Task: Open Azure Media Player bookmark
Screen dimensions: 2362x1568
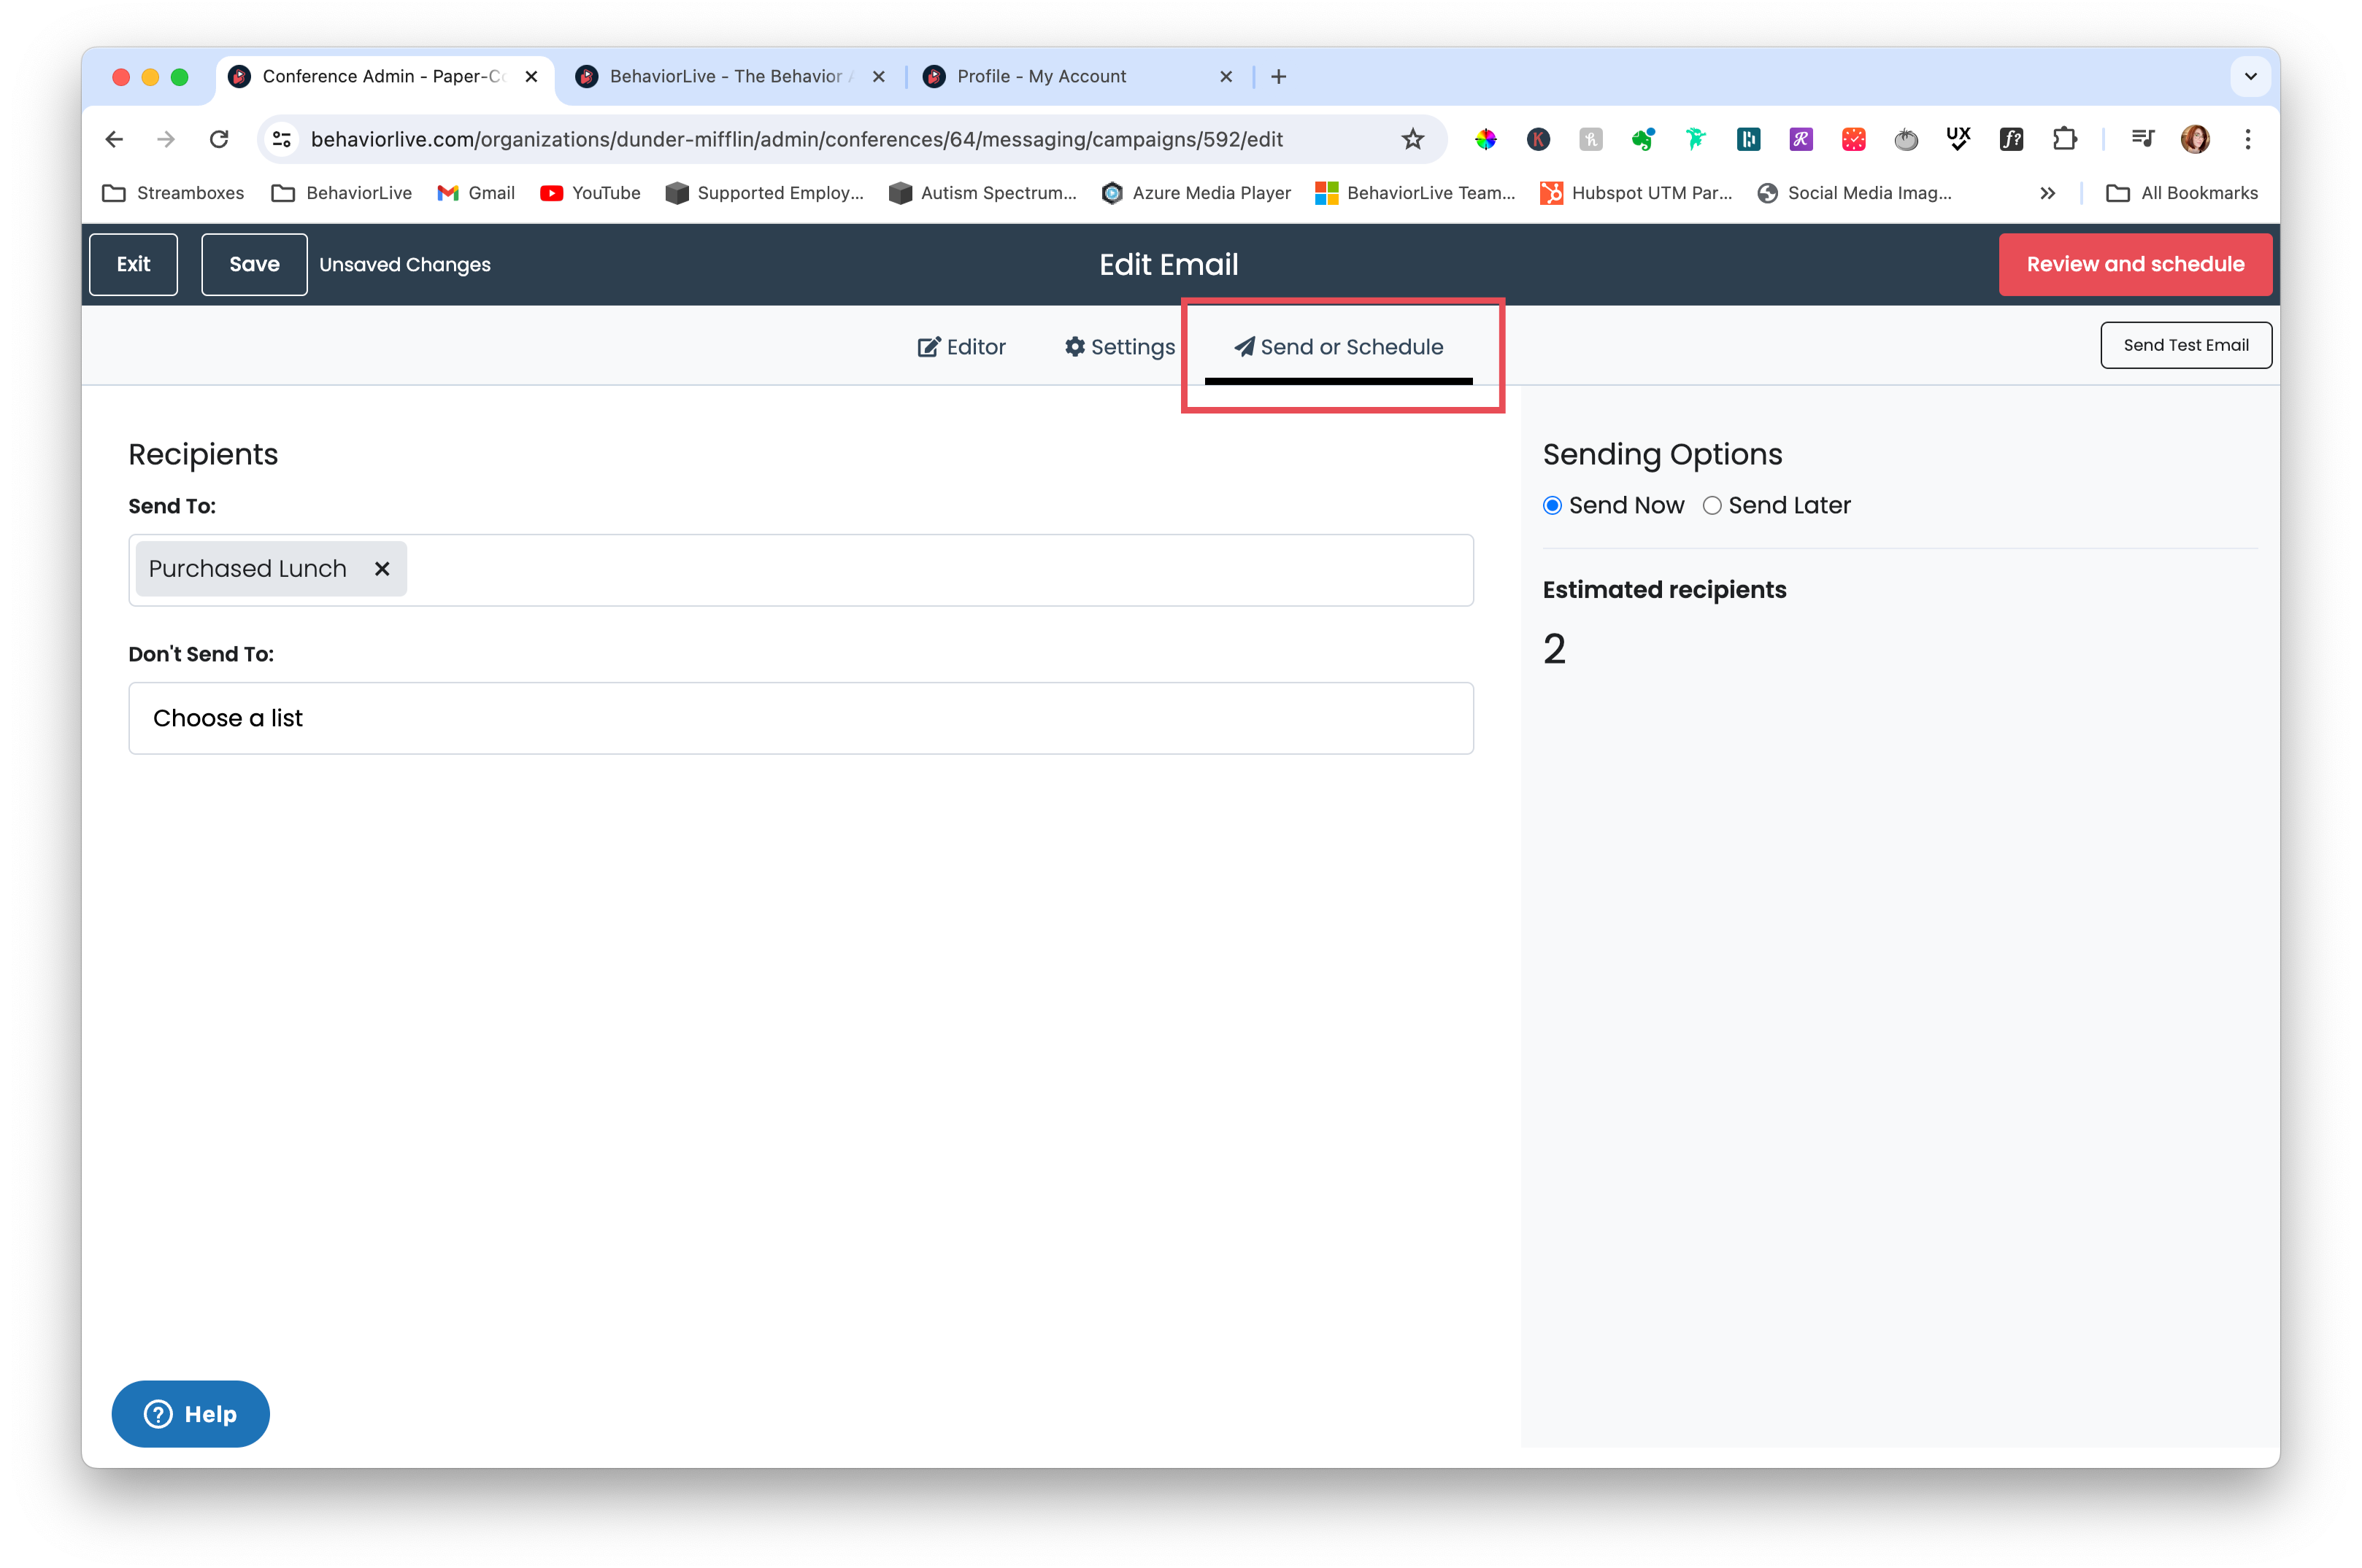Action: pos(1196,193)
